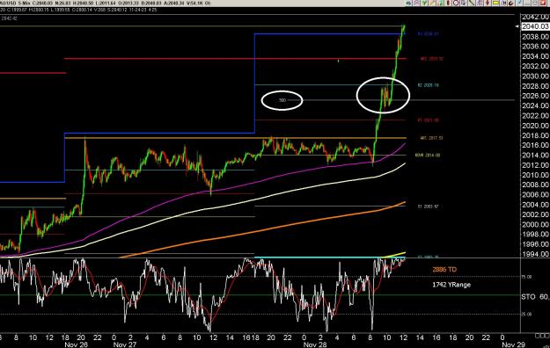
Task: Click the 2042.00 price axis label
Action: [x=535, y=18]
